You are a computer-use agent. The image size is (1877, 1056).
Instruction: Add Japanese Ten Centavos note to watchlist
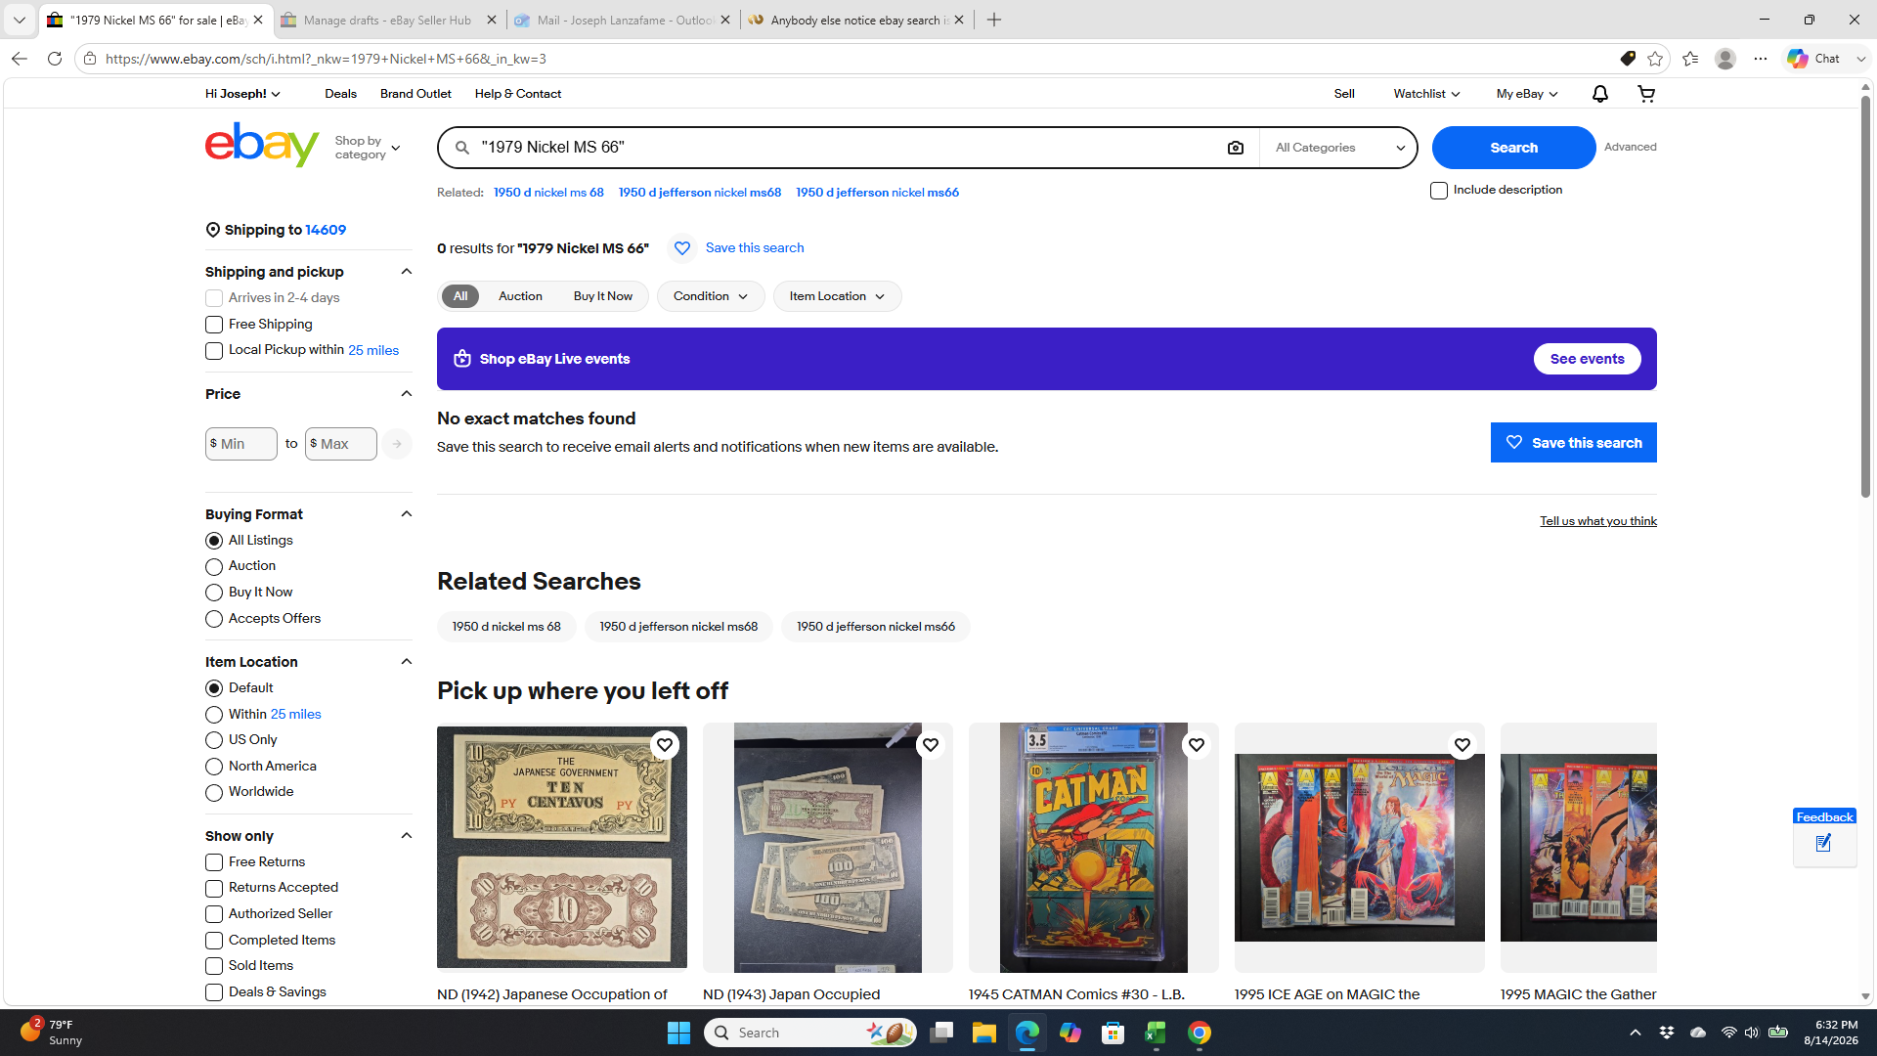pos(664,745)
